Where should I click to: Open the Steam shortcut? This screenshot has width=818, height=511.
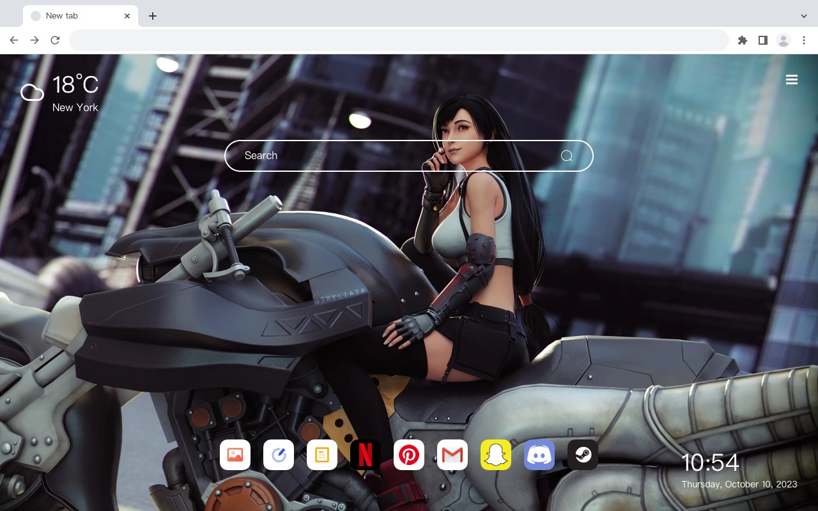point(583,455)
